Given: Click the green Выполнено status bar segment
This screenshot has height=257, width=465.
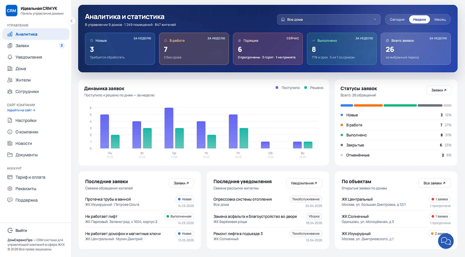Looking at the screenshot, I should [x=400, y=105].
